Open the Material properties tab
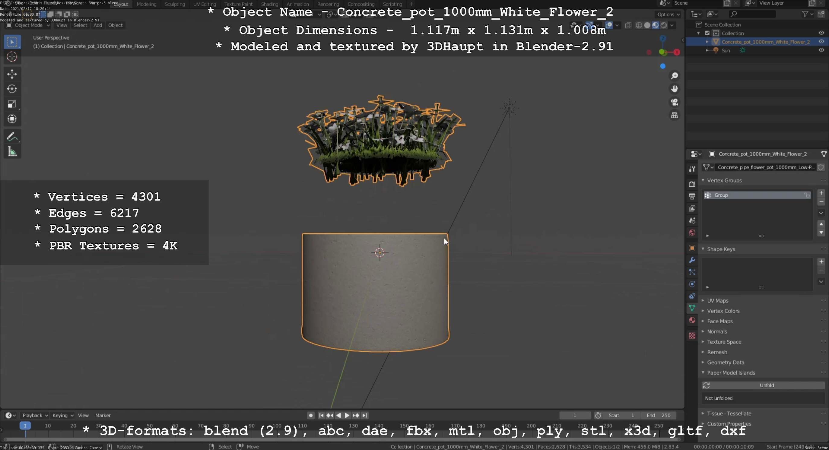The width and height of the screenshot is (829, 450). (x=692, y=320)
